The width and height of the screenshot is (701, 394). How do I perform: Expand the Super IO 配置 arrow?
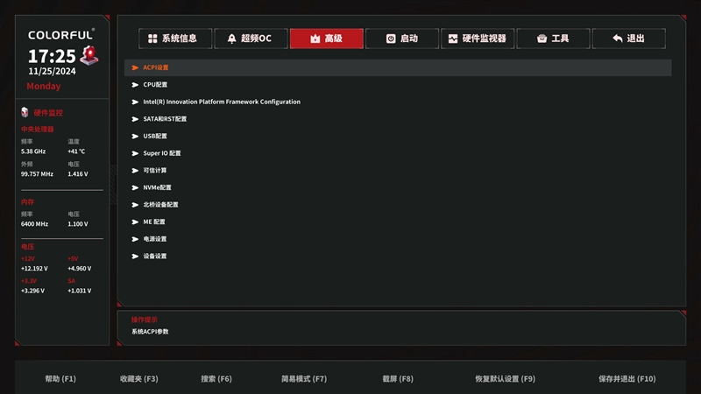tap(135, 153)
